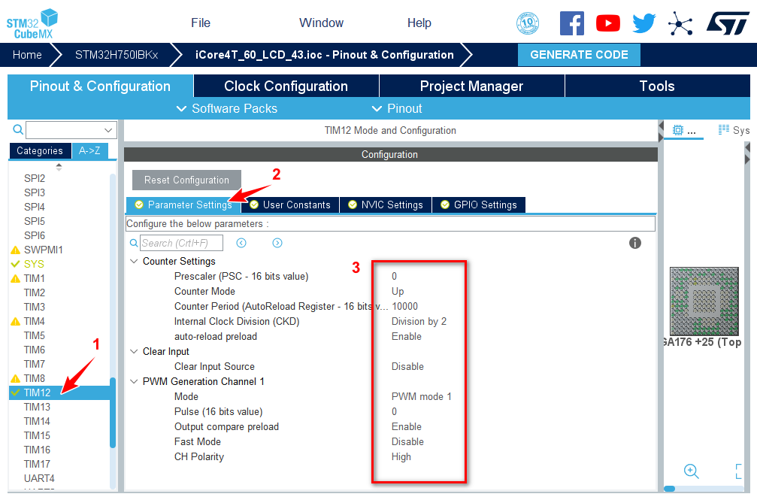Open the YouTube icon link
Viewport: 757px width, 500px height.
(x=608, y=23)
